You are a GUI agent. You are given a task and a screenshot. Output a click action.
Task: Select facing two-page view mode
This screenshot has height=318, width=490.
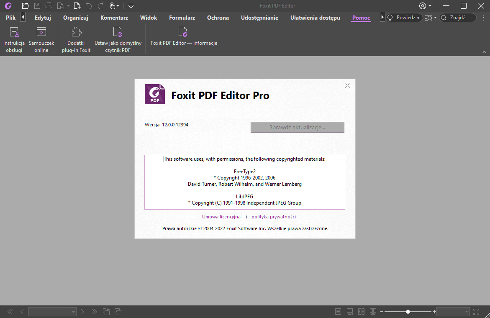click(361, 311)
